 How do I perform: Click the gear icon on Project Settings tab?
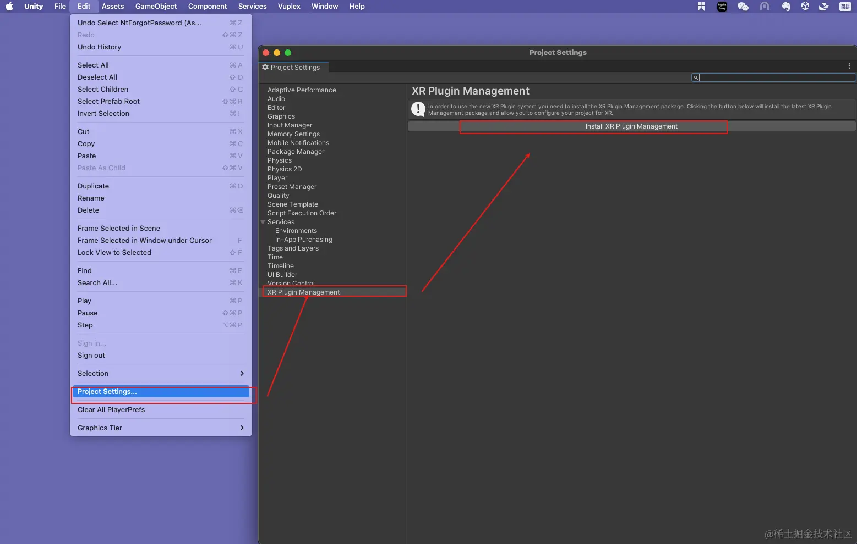pyautogui.click(x=265, y=67)
